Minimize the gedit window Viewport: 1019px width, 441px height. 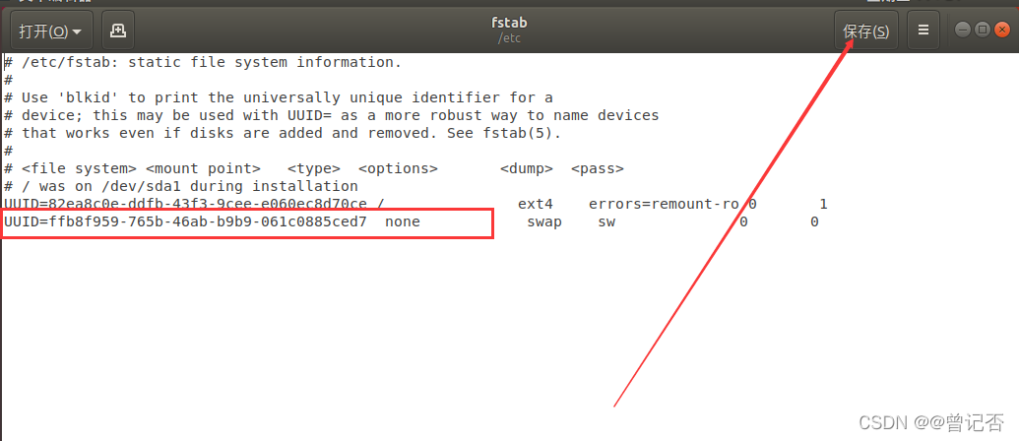[963, 30]
